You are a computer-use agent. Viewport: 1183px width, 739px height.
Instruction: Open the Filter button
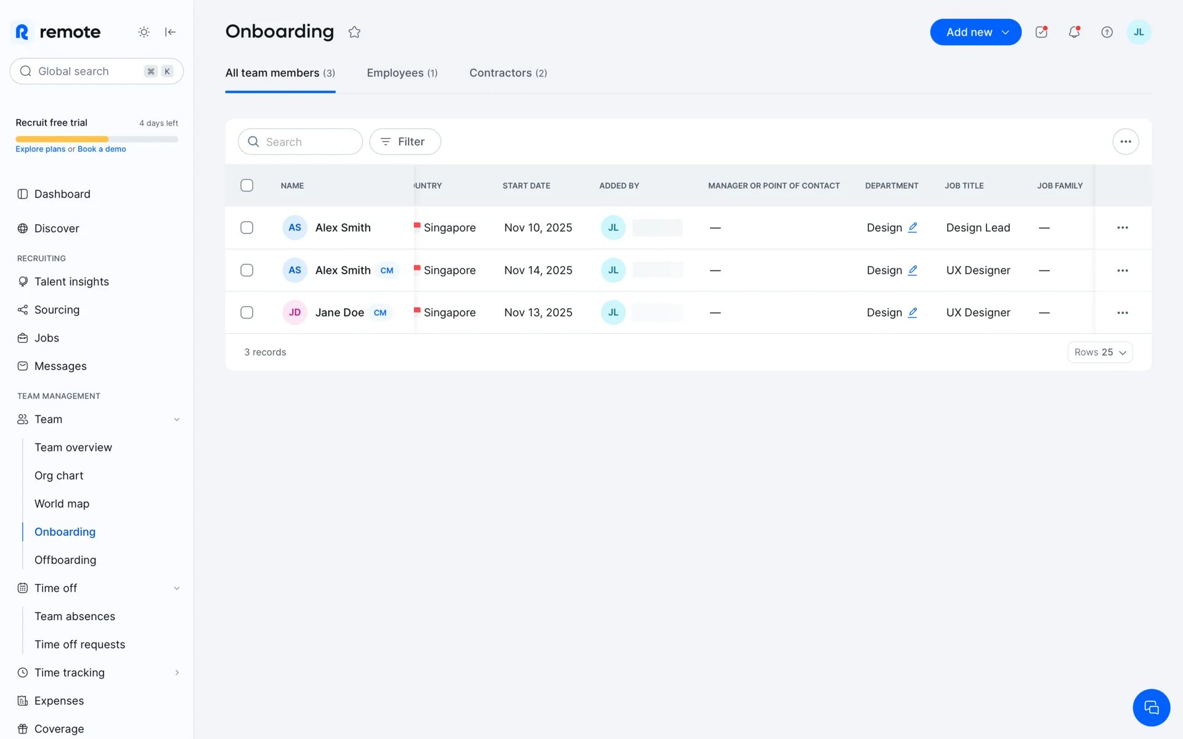click(405, 142)
